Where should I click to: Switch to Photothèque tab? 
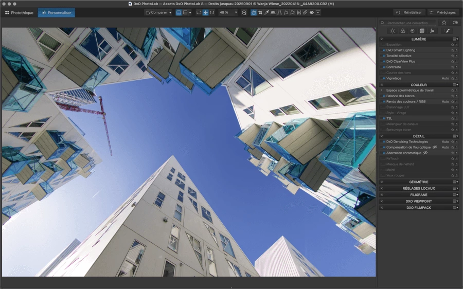pos(19,13)
